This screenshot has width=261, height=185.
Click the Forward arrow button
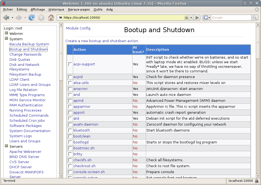[x=19, y=18]
